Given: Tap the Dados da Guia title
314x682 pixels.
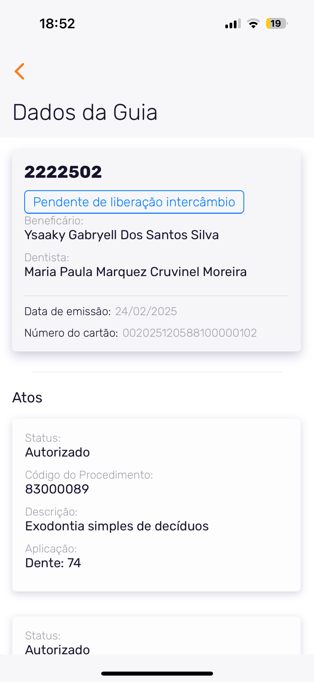Looking at the screenshot, I should [85, 112].
